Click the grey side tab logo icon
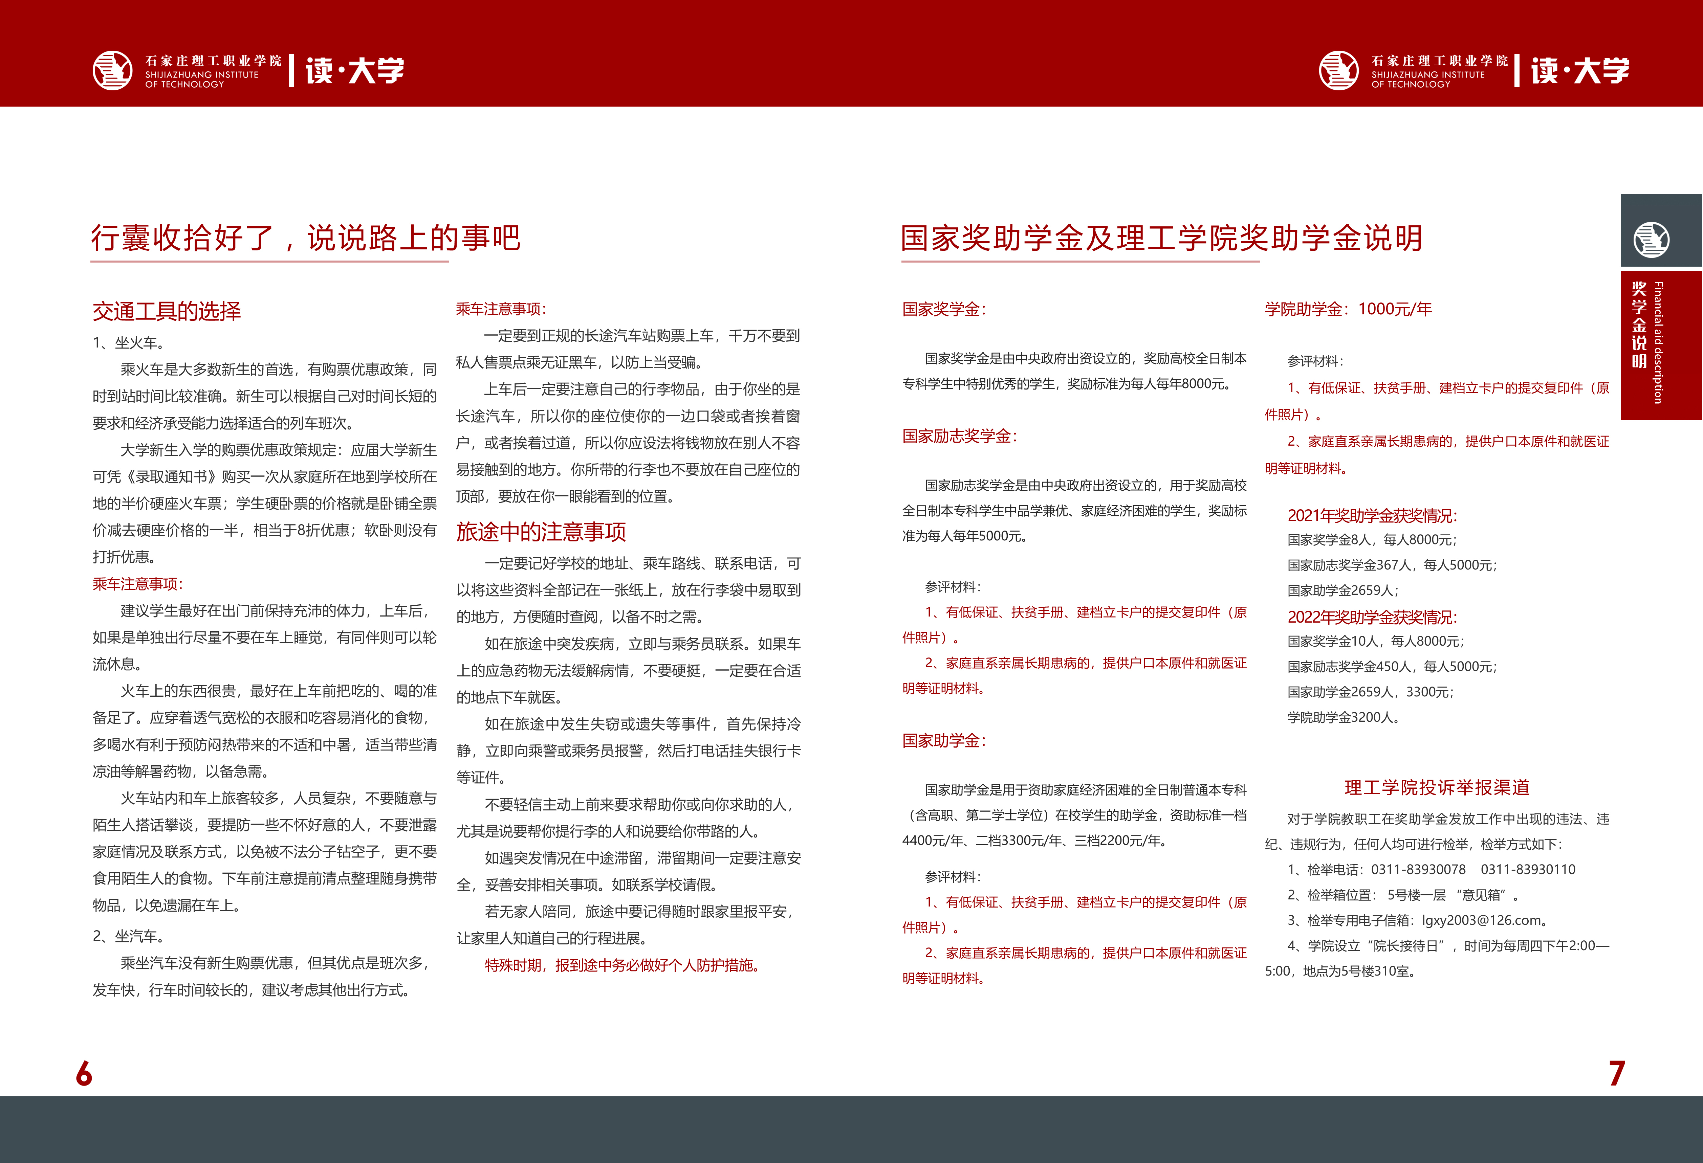1703x1163 pixels. coord(1652,239)
